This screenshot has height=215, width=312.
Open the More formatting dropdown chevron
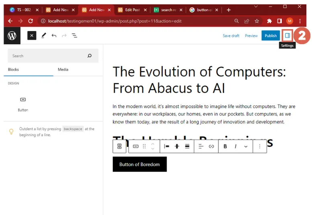pos(246,147)
